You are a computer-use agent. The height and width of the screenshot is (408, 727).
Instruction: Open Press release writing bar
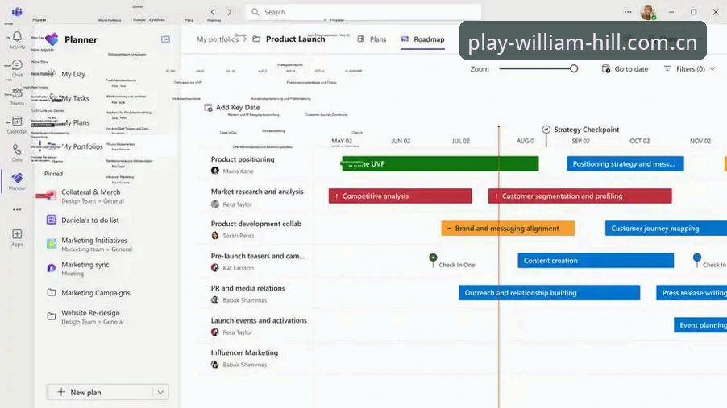(x=692, y=293)
